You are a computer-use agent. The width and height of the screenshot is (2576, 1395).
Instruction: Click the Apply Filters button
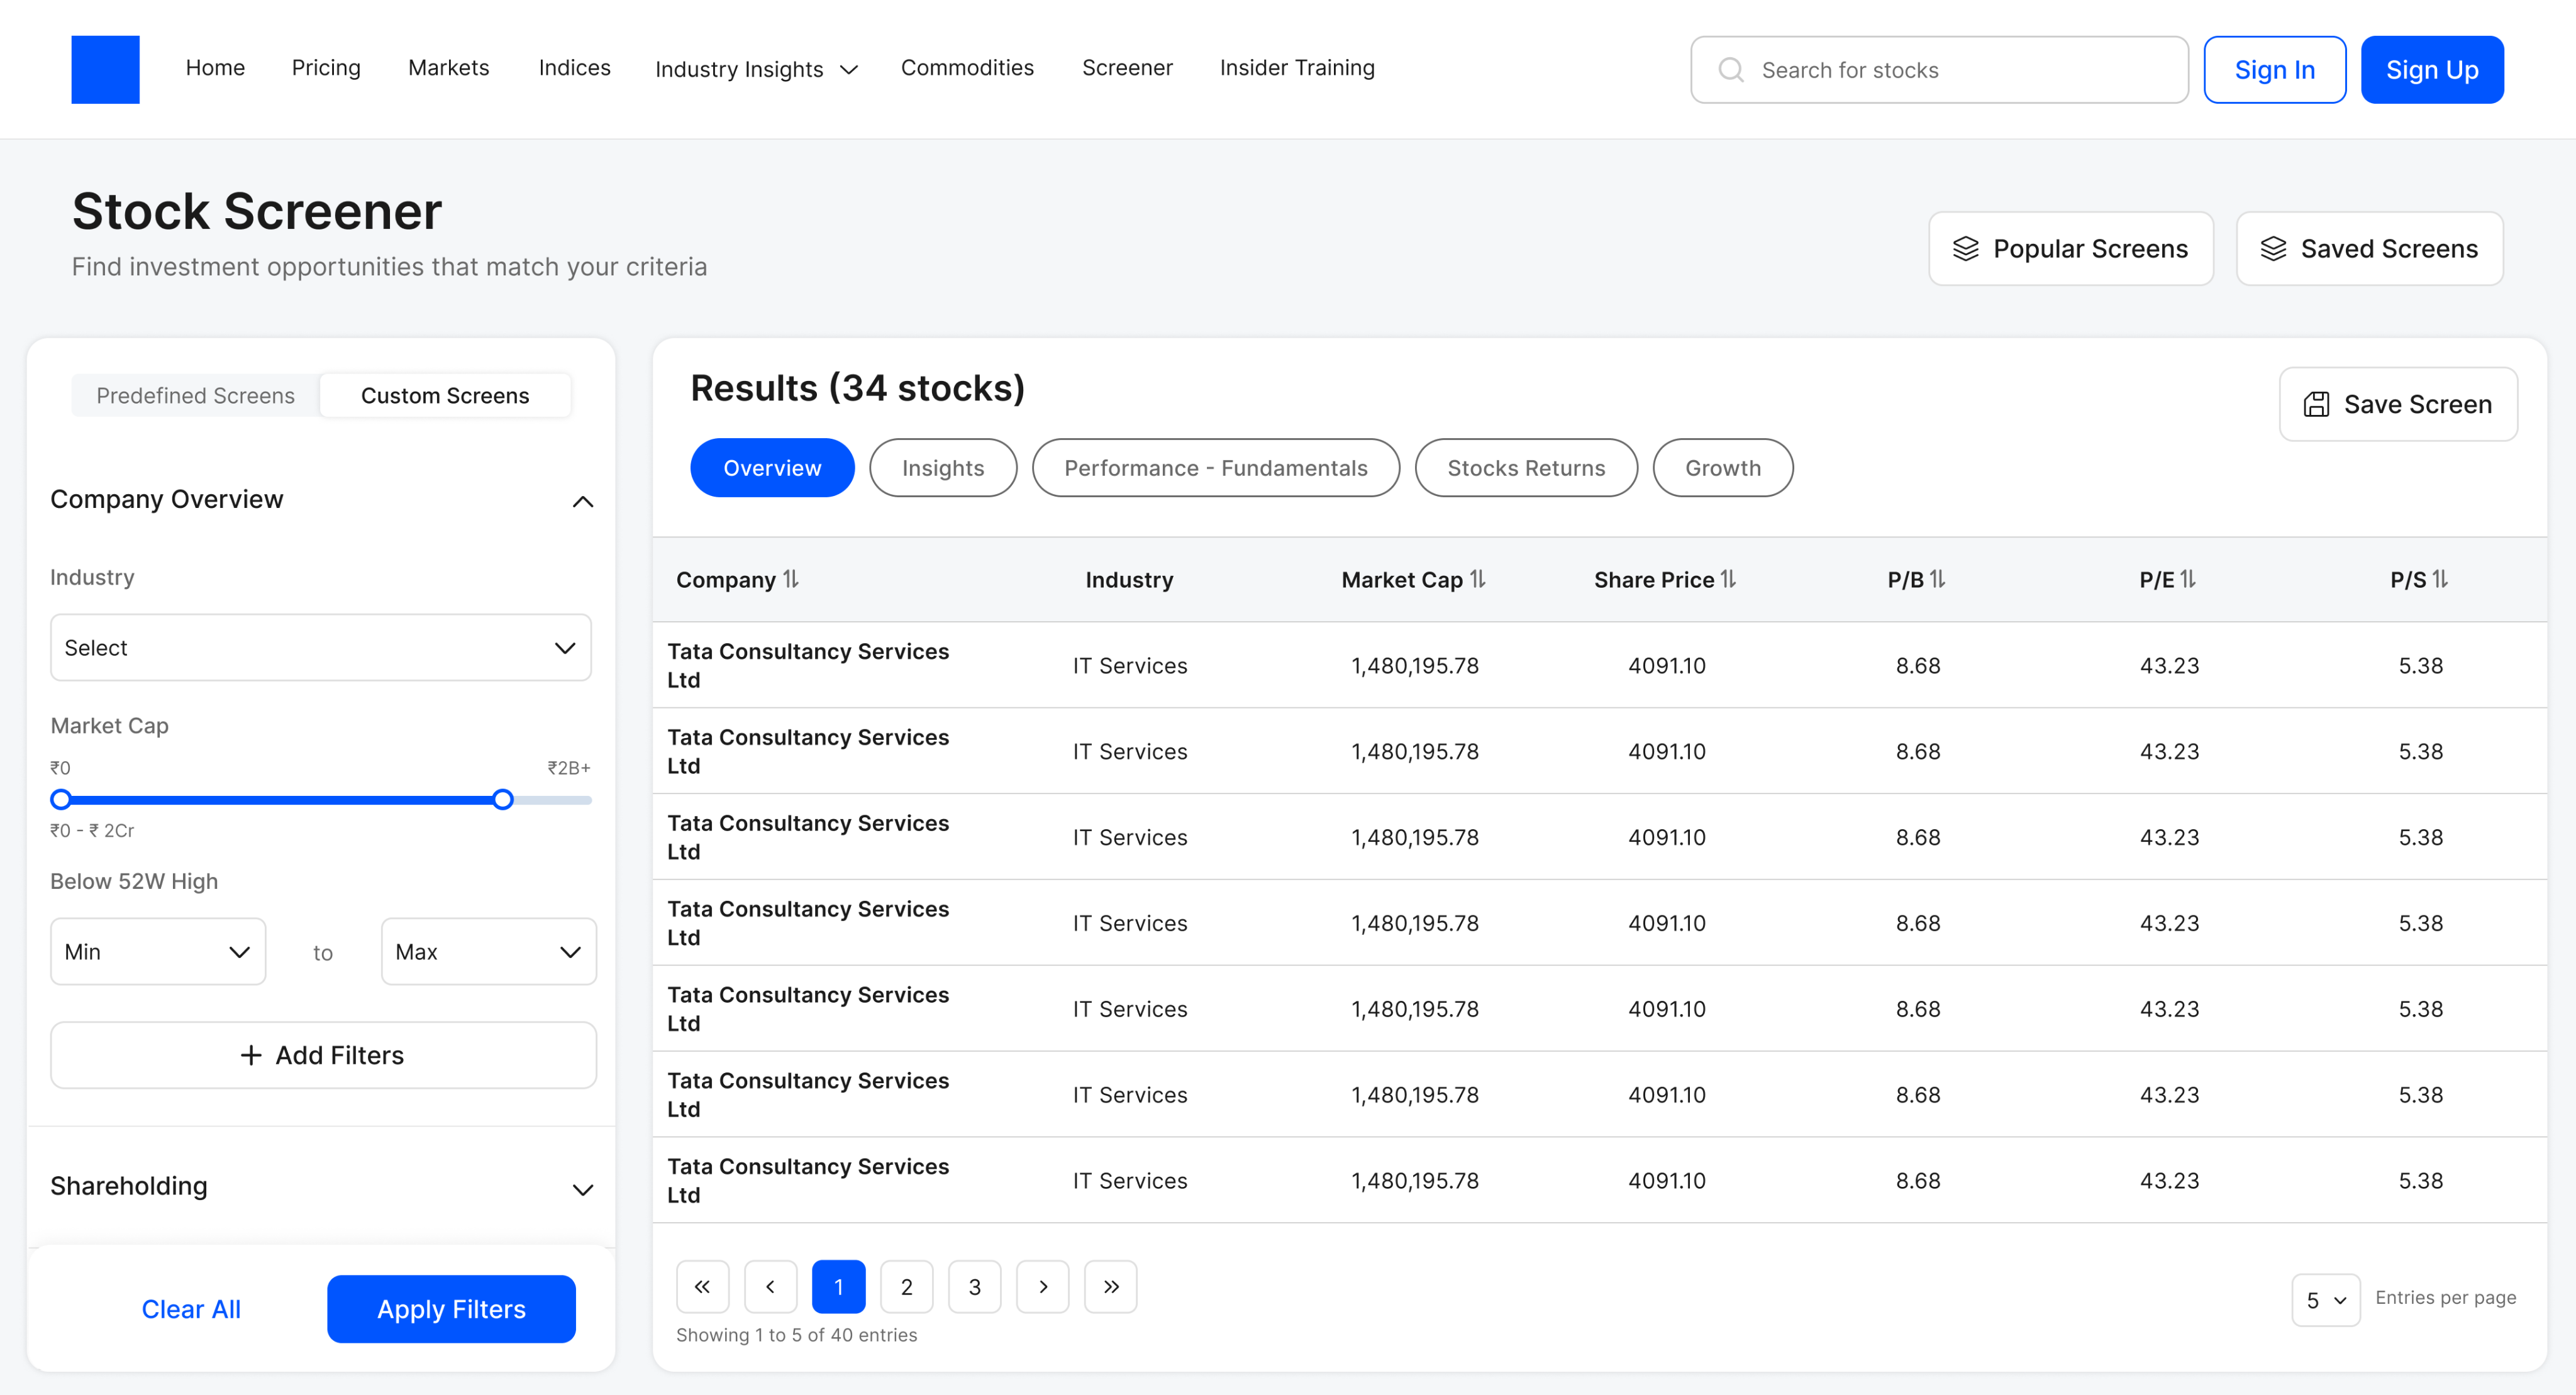point(451,1309)
